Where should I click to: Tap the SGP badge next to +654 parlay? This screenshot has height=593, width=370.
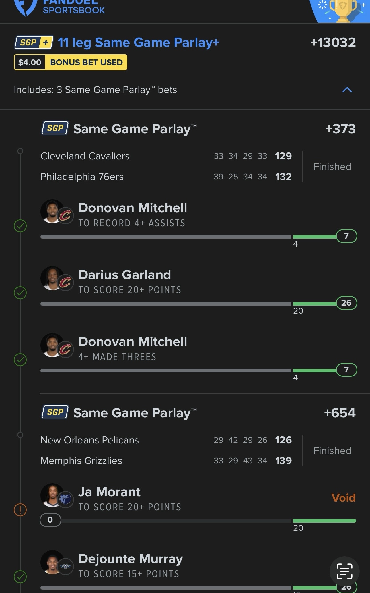55,412
